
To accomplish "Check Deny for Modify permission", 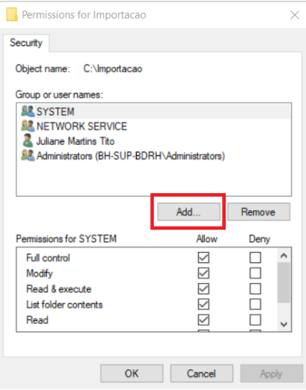I will (x=255, y=273).
